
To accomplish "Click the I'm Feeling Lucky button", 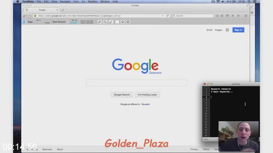I will [147, 95].
